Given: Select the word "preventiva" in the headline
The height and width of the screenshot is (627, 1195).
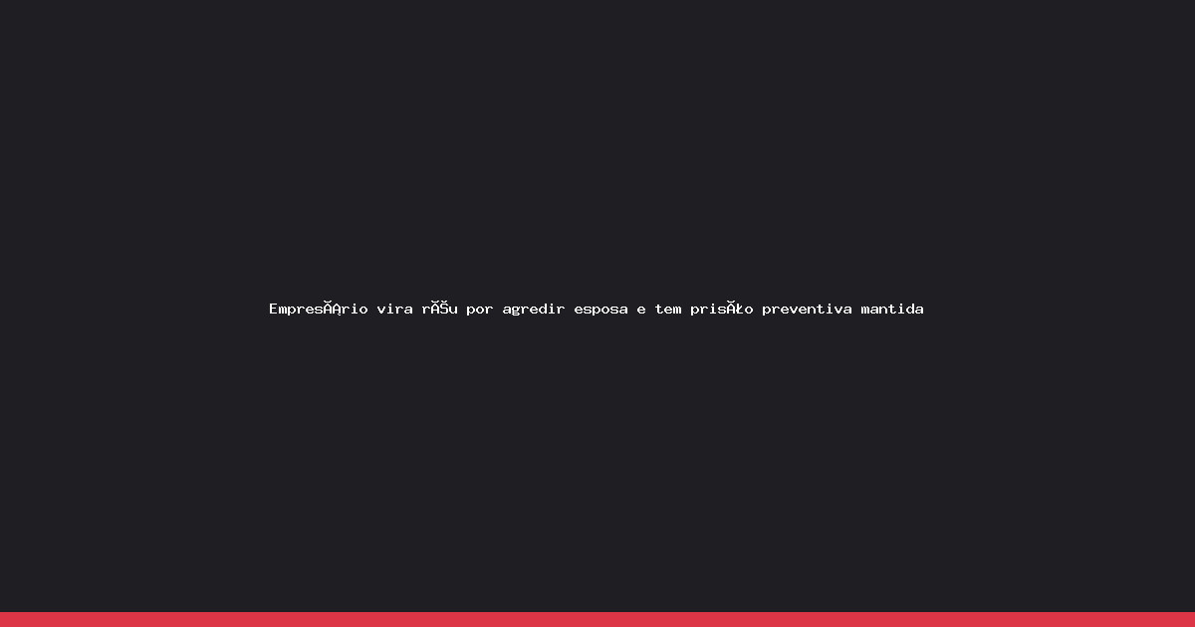Looking at the screenshot, I should (807, 309).
